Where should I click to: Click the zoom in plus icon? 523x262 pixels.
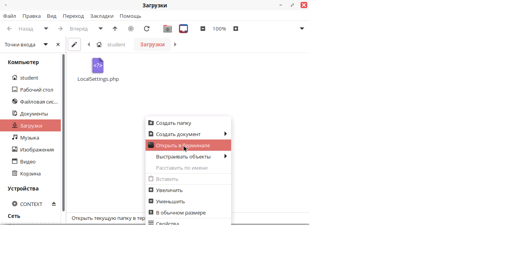[x=236, y=29]
